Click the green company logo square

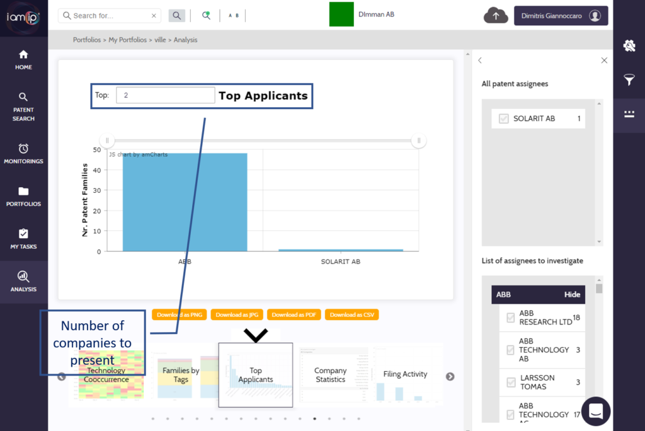341,14
